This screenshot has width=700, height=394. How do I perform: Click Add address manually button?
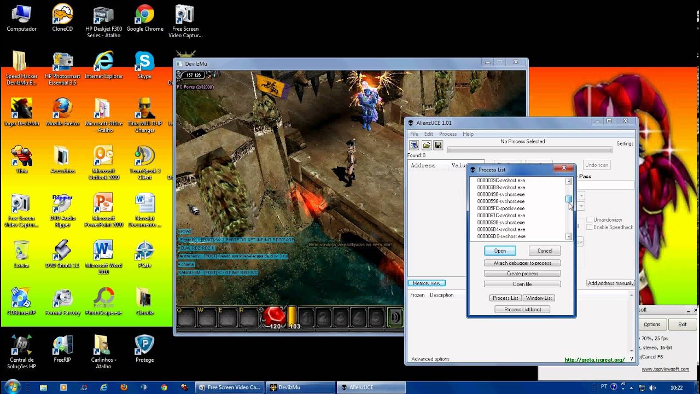pos(610,283)
